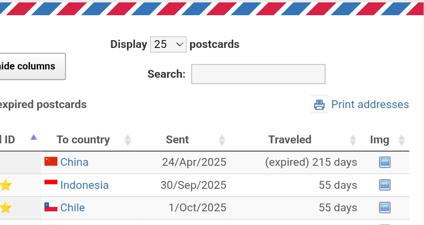Image resolution: width=424 pixels, height=225 pixels.
Task: Click the hide columns button
Action: [x=29, y=67]
